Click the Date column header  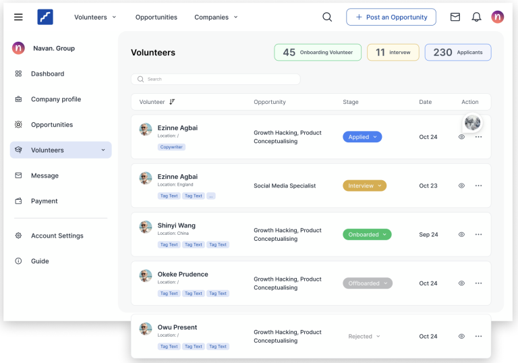[425, 102]
